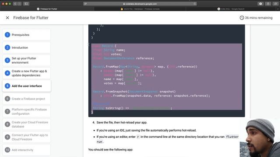
Task: Click the 'flutter run' inline code
Action: [232, 137]
